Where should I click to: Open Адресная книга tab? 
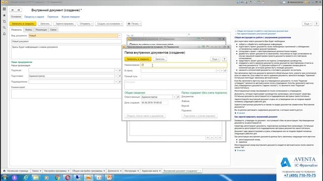click(150, 171)
